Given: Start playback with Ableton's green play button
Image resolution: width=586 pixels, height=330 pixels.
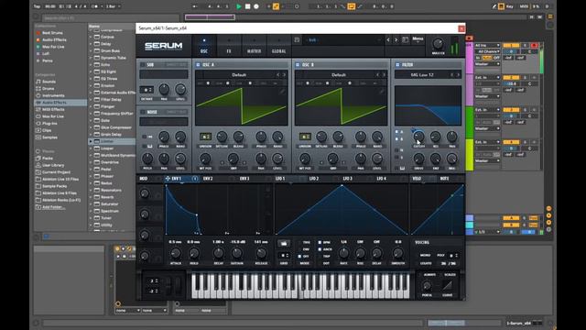Looking at the screenshot, I should coord(239,6).
